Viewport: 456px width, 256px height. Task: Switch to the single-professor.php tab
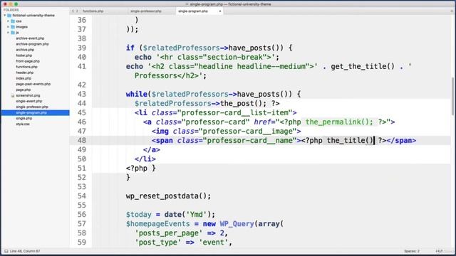click(145, 11)
